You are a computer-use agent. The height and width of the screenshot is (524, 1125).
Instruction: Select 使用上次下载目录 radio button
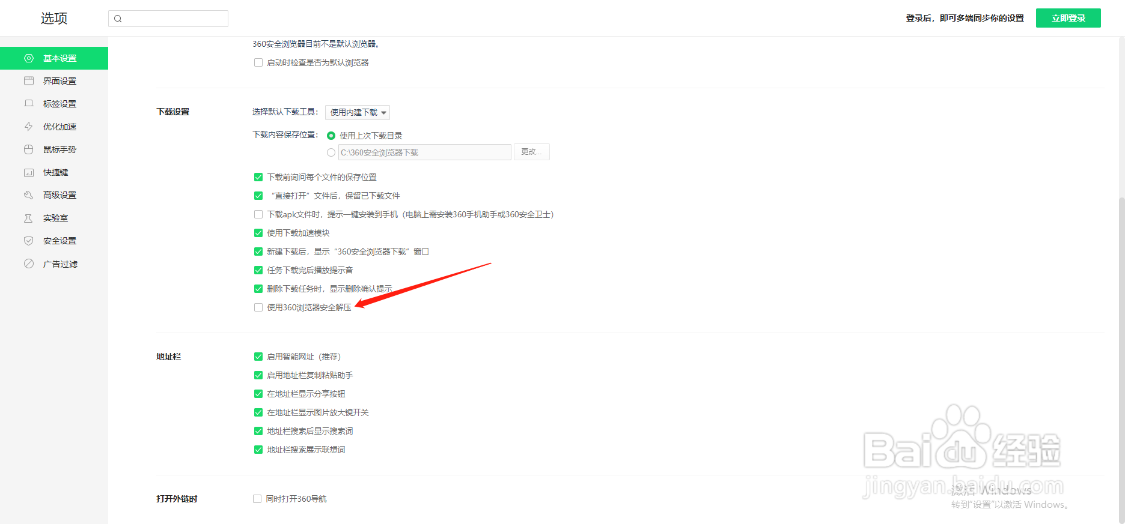(331, 136)
